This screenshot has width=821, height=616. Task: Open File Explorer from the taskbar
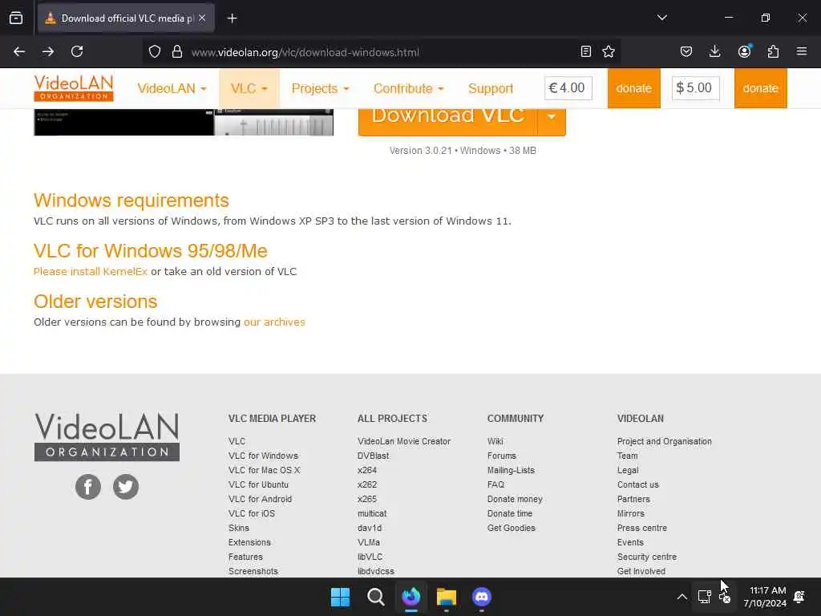click(x=447, y=597)
